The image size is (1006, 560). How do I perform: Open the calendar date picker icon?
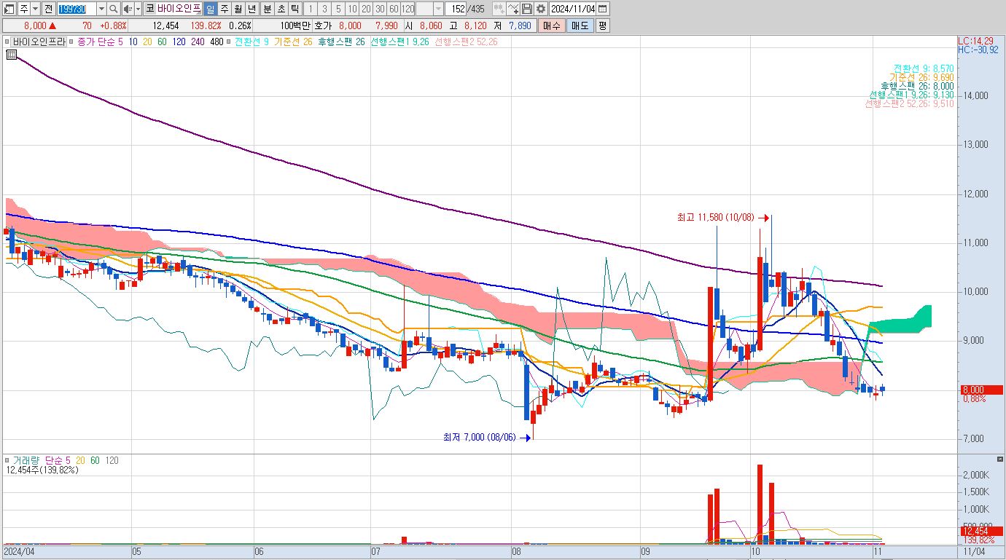(602, 9)
